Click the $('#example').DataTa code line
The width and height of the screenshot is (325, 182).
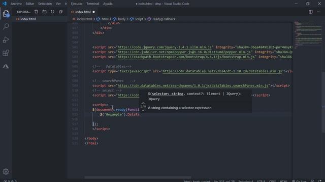point(120,114)
